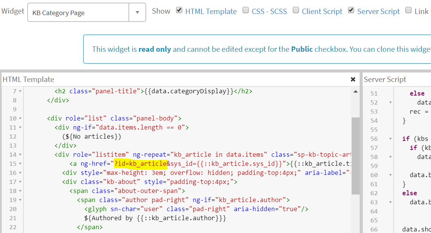Enable the CSS - SCSS view
Viewport: 431px width, 233px height.
(x=246, y=10)
